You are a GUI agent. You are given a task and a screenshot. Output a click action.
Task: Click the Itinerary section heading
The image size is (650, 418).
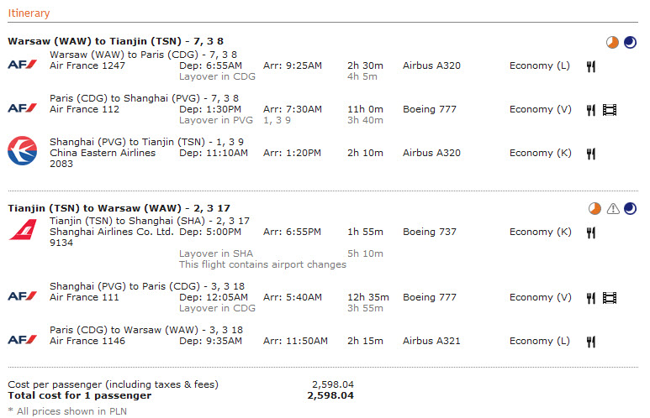[29, 13]
